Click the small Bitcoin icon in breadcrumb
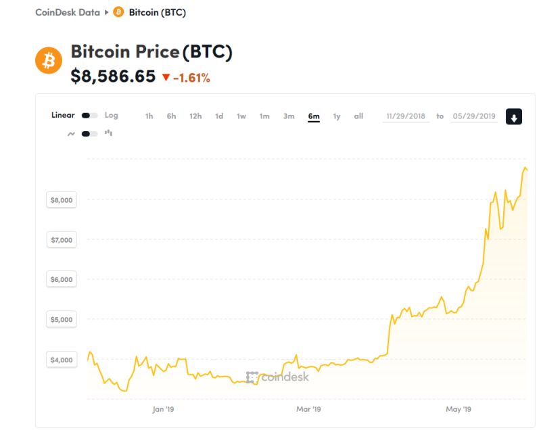The width and height of the screenshot is (541, 430). pos(118,12)
